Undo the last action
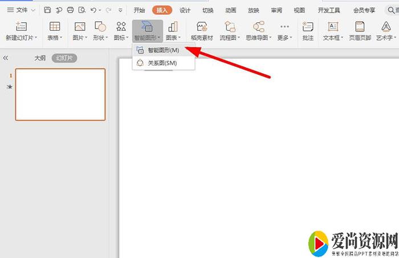The image size is (399, 258). [x=93, y=10]
